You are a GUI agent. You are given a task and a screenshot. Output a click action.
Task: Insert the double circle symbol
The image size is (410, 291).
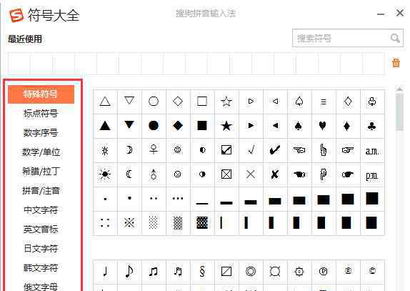point(251,272)
